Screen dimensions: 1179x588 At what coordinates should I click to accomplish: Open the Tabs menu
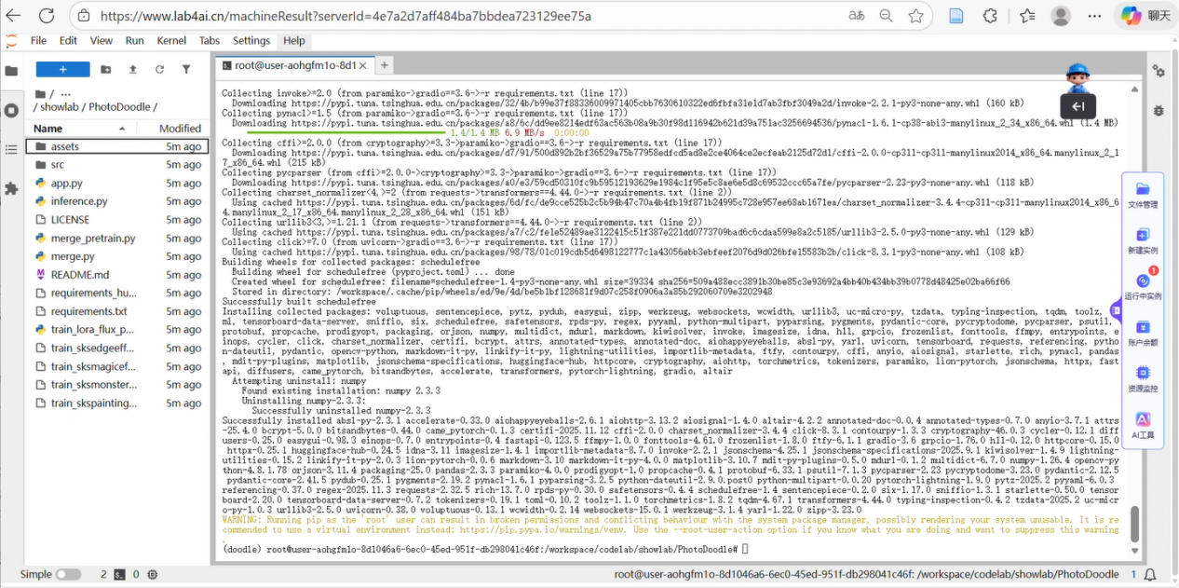click(x=210, y=41)
